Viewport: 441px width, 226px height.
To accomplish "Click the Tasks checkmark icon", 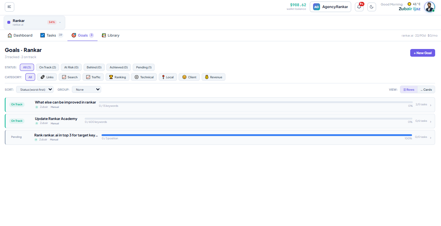I will pos(43,35).
